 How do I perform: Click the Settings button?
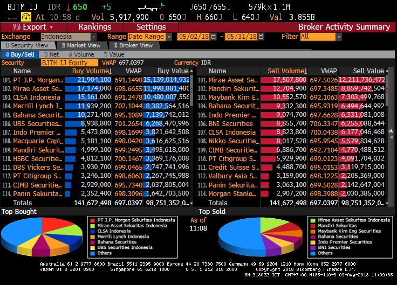(x=151, y=27)
